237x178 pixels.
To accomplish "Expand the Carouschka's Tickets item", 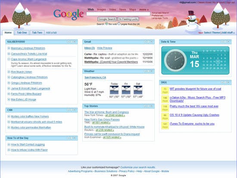I will coord(9,54).
